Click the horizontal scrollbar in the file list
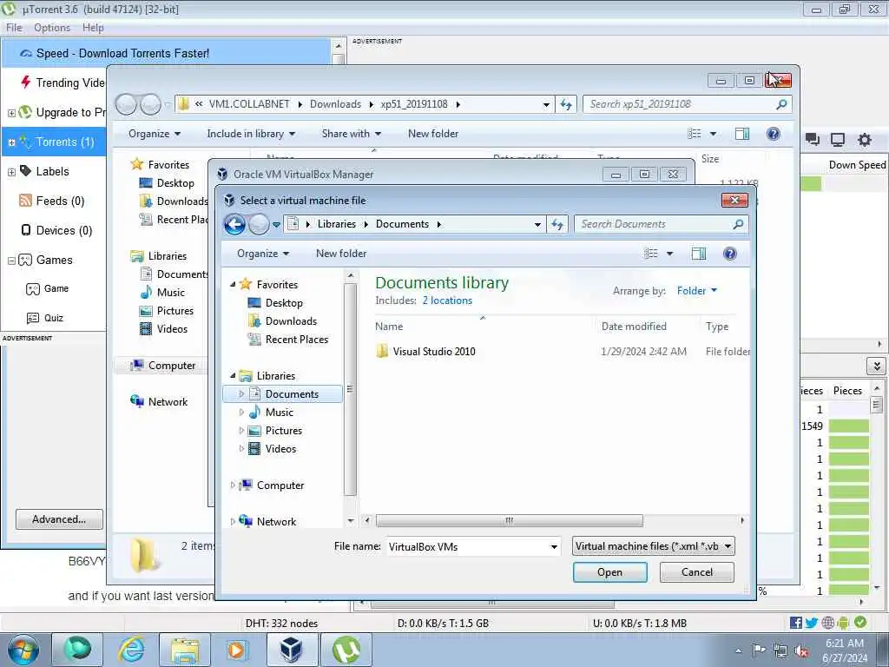 [509, 520]
